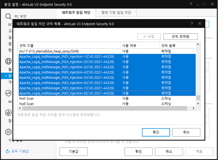Click the rule list scroll up arrow
218x160 pixels.
[198, 44]
